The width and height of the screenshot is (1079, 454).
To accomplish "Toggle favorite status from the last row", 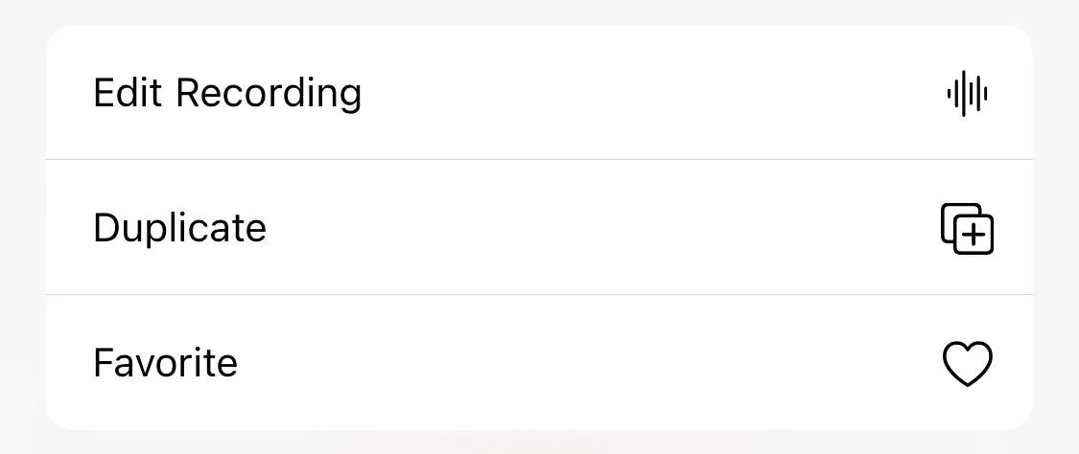I will (539, 363).
